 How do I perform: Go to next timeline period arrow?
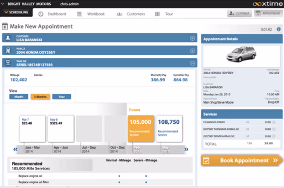point(186,149)
